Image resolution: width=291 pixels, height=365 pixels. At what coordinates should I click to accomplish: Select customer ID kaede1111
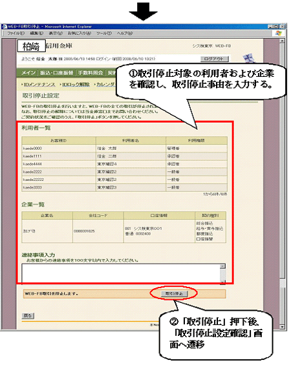(32, 156)
